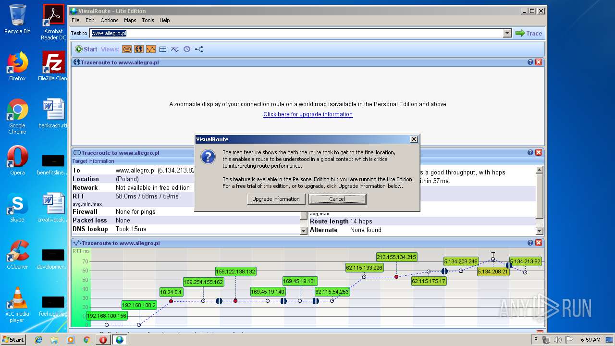Select hop label 62.115.133.226
Screen dimensions: 615x346
364,268
